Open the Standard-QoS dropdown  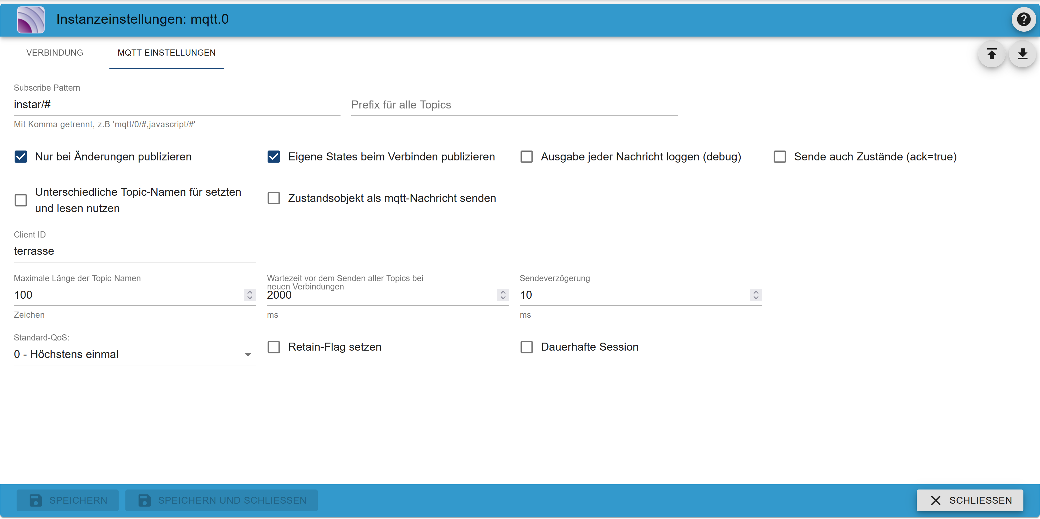click(x=134, y=354)
